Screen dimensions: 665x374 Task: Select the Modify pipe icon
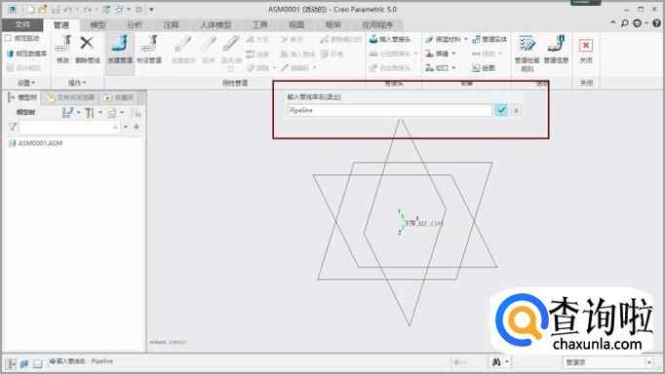point(62,44)
